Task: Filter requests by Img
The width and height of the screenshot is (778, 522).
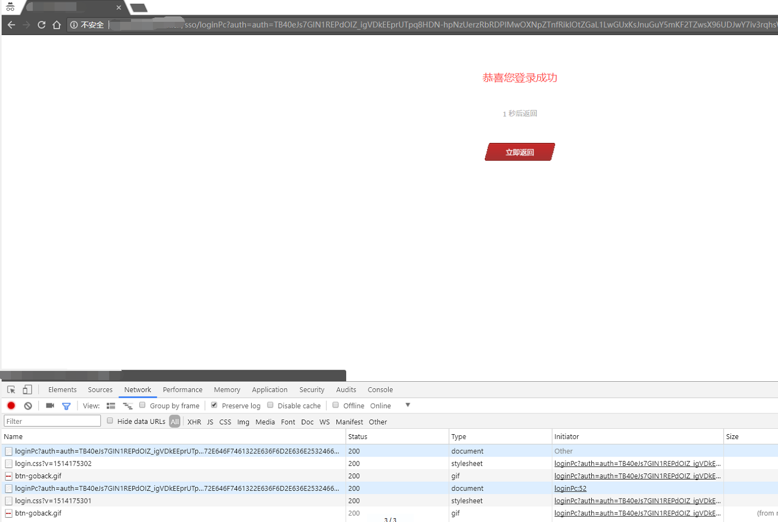Action: pyautogui.click(x=243, y=422)
